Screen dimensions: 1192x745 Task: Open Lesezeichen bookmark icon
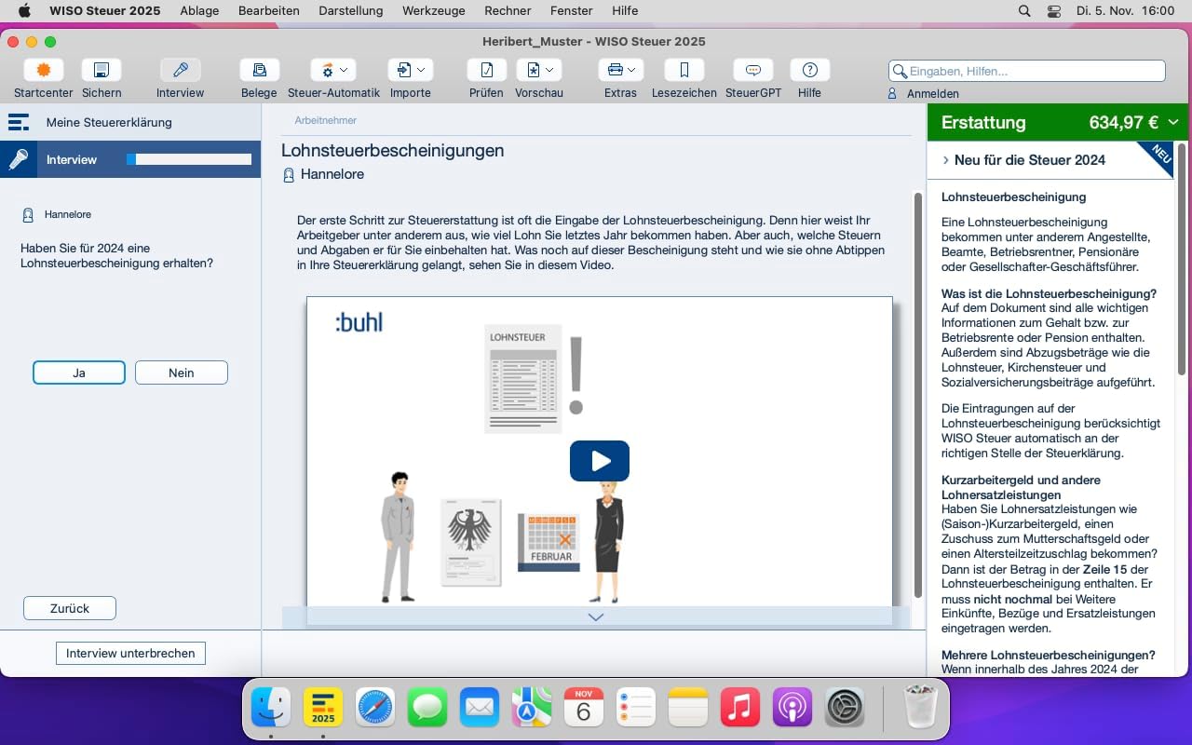pos(684,70)
